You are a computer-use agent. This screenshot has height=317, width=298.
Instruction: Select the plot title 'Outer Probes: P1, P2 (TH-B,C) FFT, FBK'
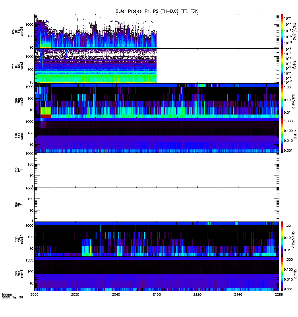[x=157, y=11]
